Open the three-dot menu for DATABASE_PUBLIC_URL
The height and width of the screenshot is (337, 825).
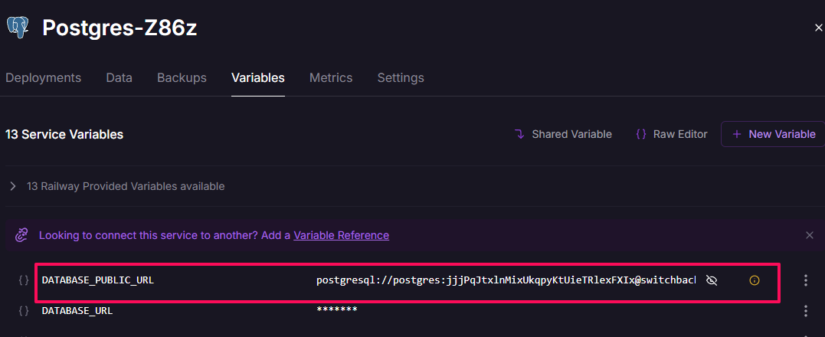pos(805,280)
